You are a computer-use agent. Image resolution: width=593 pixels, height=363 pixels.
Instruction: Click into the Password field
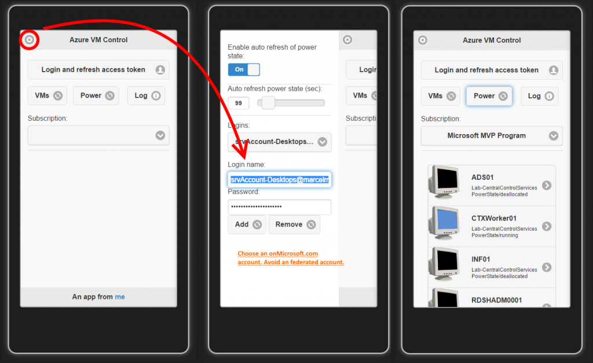(279, 207)
